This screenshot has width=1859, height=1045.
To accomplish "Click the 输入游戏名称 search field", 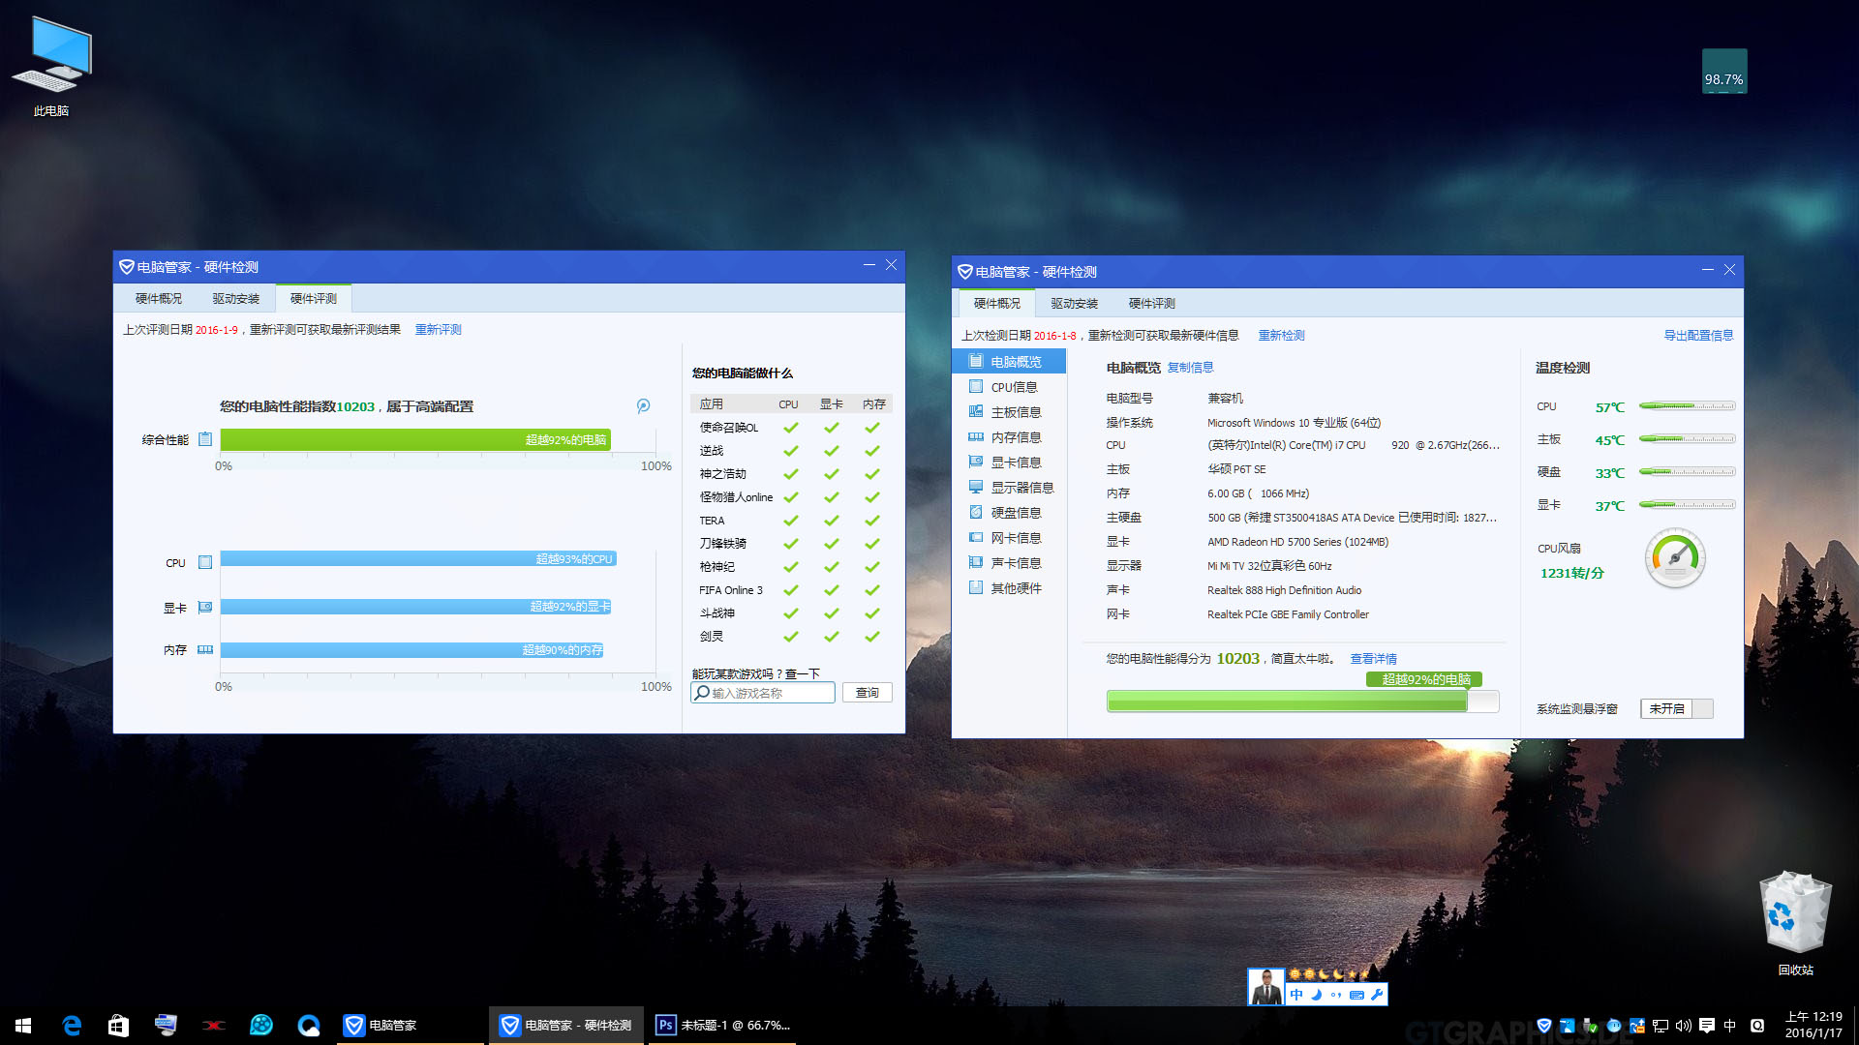I will 763,692.
